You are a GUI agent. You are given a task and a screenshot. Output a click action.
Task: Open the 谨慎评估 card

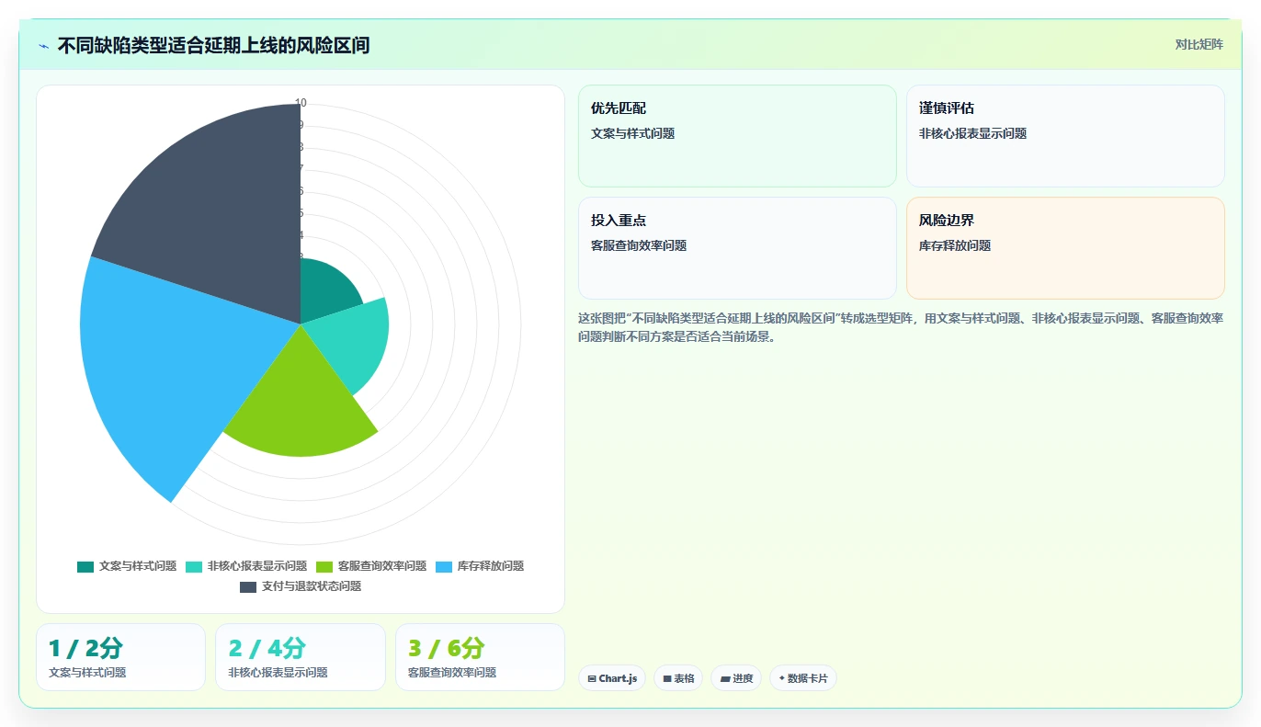tap(1065, 136)
